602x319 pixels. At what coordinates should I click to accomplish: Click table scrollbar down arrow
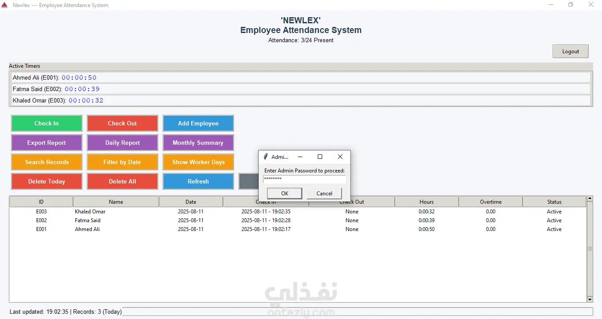590,299
